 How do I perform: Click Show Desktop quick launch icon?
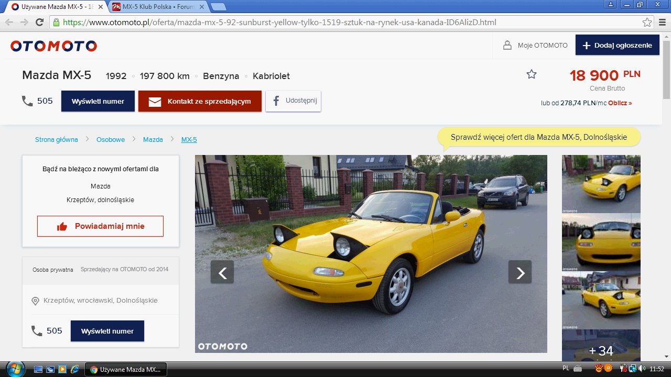click(x=39, y=369)
